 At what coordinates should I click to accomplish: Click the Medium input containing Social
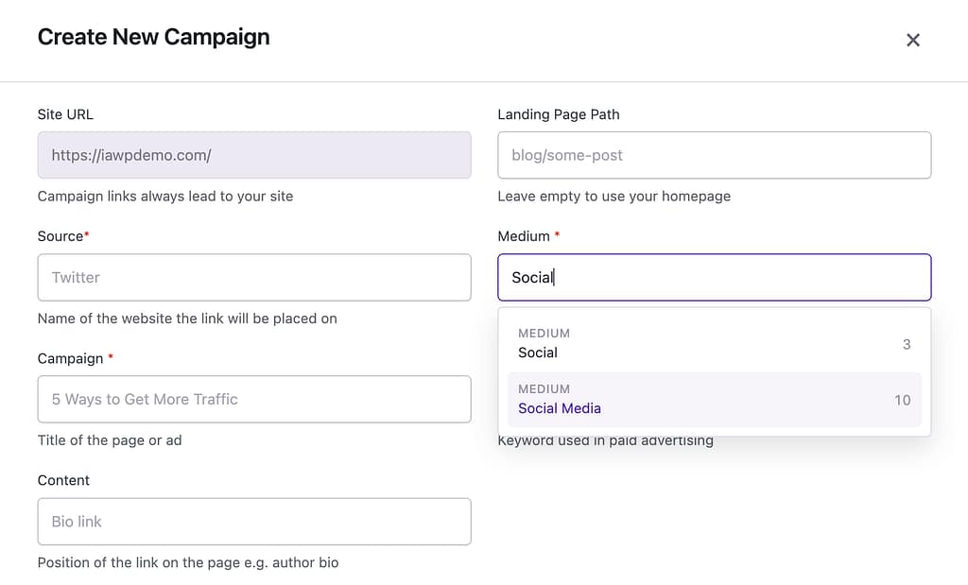(x=715, y=277)
